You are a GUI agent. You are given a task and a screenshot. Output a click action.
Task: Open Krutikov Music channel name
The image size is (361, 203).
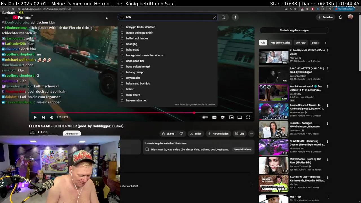297,112
